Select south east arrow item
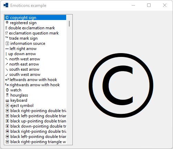This screenshot has height=149, width=173. tap(35, 69)
